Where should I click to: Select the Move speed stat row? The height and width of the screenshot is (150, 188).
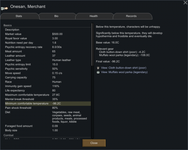click(48, 73)
